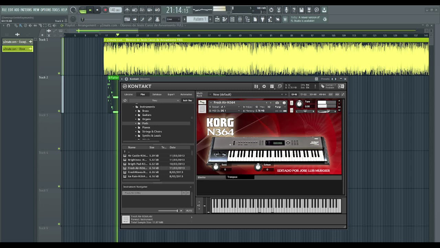Click Kontakt minimize view icon
Image resolution: width=440 pixels, height=248 pixels.
coord(280,86)
